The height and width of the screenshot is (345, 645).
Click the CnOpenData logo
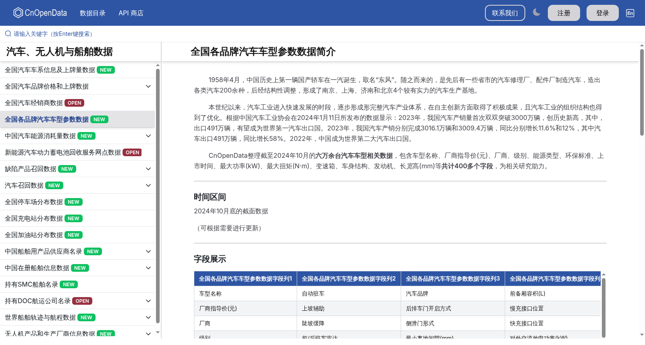tap(40, 13)
